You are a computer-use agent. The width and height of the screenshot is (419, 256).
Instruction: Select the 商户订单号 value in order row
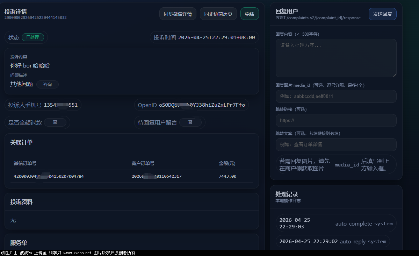(156, 176)
